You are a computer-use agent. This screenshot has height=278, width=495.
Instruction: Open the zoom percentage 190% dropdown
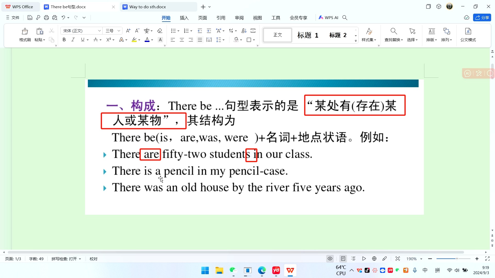421,259
